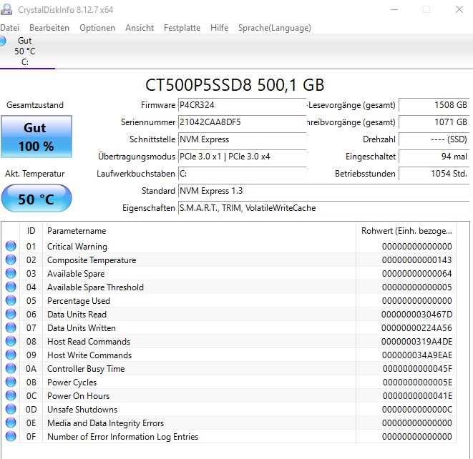The image size is (473, 459).
Task: Click the Available Spare Threshold status orb
Action: pos(11,287)
